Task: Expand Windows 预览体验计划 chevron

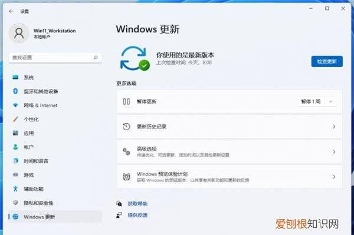Action: (334, 177)
